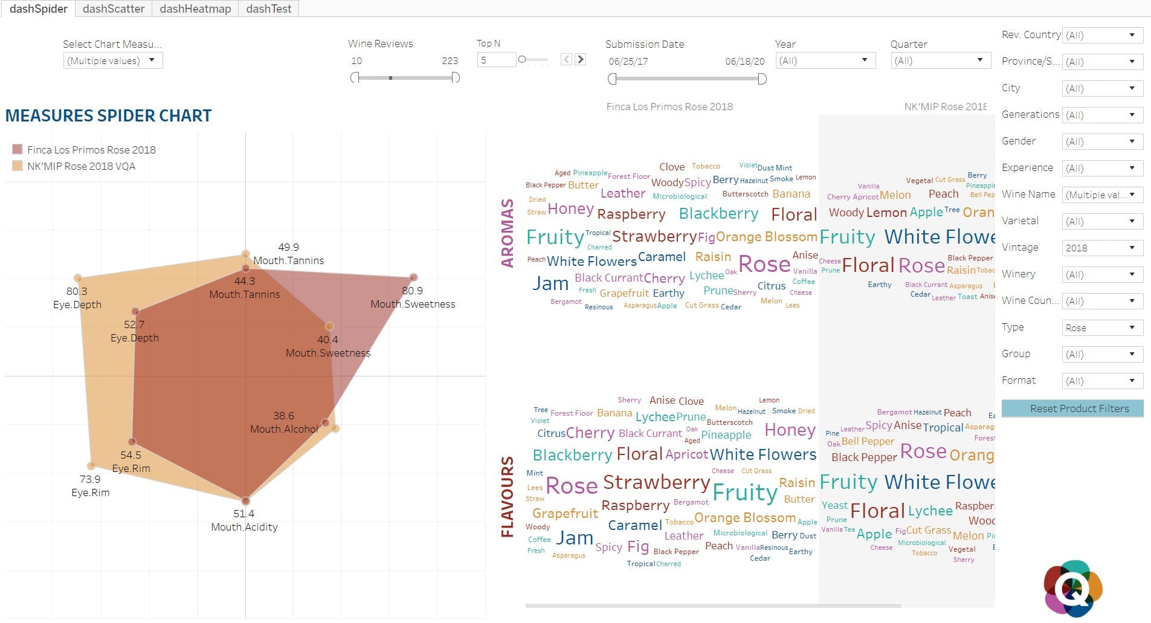Screen dimensions: 1151x623
Task: Click the Finca Los Primos legend color square
Action: coord(18,149)
